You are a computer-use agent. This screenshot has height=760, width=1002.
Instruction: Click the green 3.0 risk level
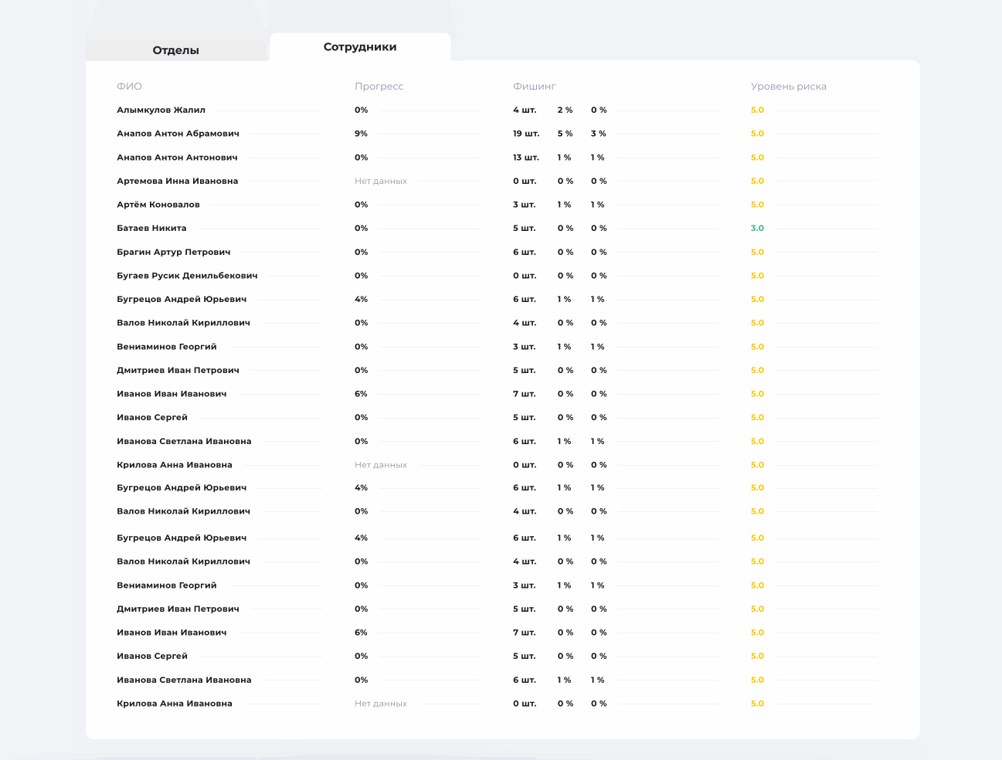(x=757, y=229)
